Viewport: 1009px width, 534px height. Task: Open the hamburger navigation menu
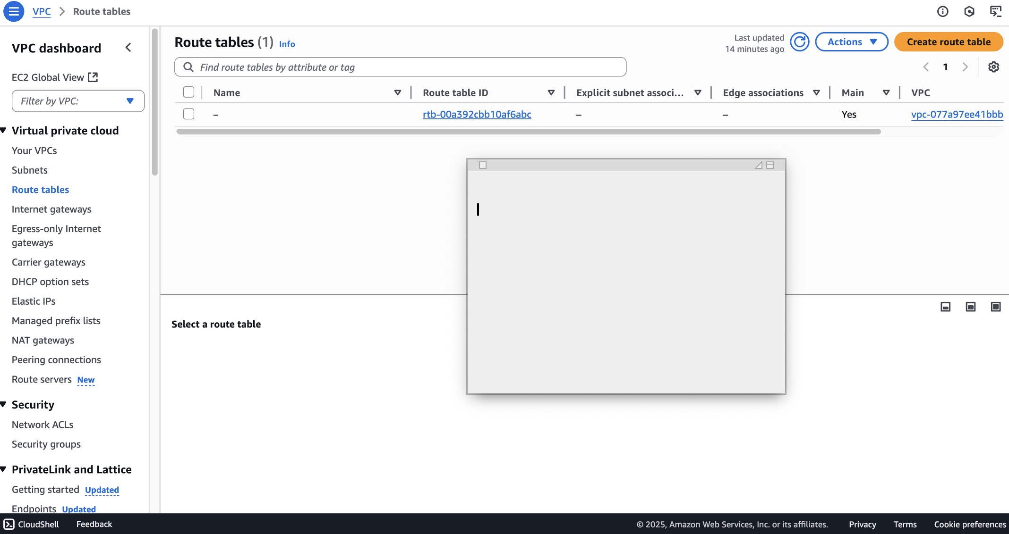coord(14,11)
